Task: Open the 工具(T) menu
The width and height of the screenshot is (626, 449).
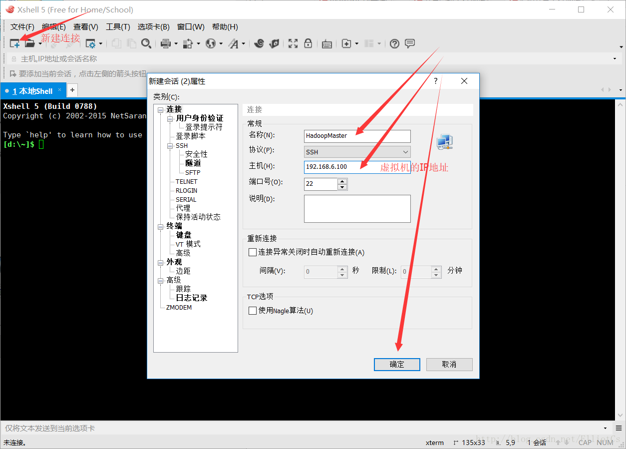Action: (x=118, y=27)
